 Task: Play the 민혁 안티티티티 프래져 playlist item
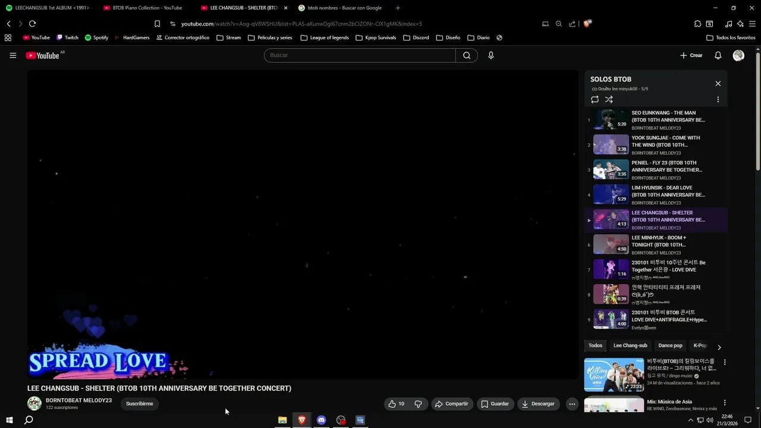click(x=656, y=295)
